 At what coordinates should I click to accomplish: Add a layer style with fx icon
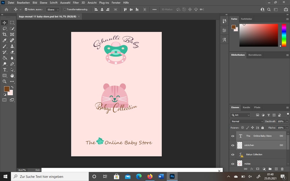click(252, 169)
